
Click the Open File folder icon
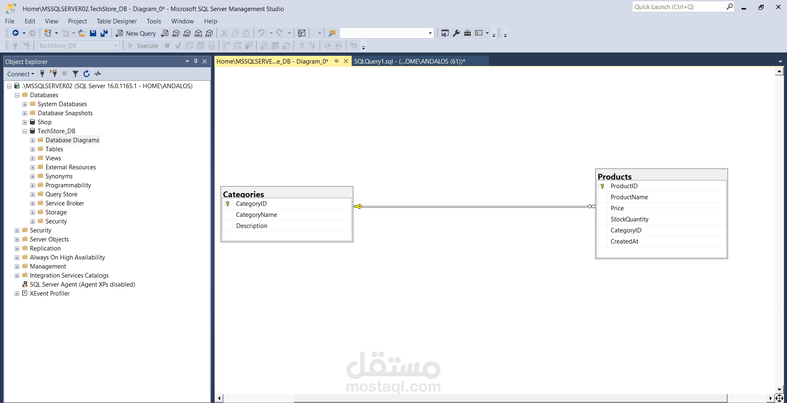click(x=82, y=33)
